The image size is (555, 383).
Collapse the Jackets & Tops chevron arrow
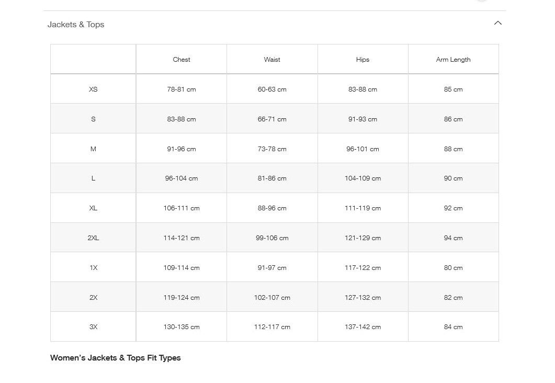[x=497, y=23]
